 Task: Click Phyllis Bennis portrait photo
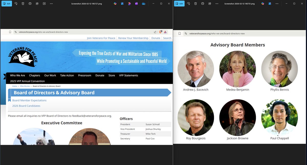[280, 69]
